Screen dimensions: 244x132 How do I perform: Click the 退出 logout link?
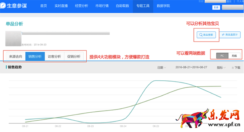coord(229,1)
